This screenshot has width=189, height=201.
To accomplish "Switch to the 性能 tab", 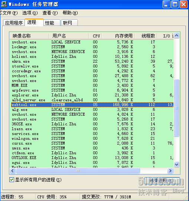I will (x=52, y=23).
